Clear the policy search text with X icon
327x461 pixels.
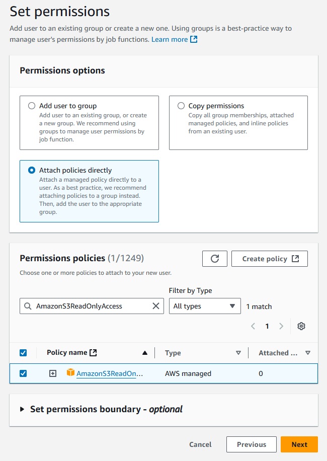[x=156, y=306]
